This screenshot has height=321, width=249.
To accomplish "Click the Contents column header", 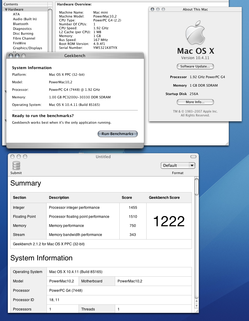I will click(24, 4).
